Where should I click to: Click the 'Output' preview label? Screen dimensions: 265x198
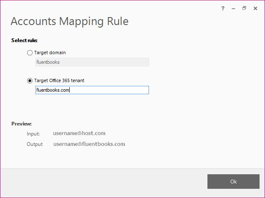coord(35,144)
